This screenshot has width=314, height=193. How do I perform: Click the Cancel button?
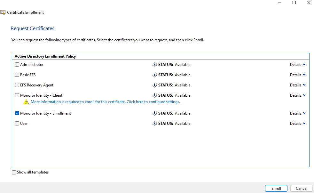pyautogui.click(x=302, y=189)
